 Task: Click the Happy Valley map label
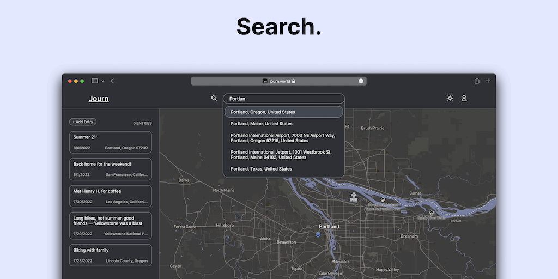(387, 270)
